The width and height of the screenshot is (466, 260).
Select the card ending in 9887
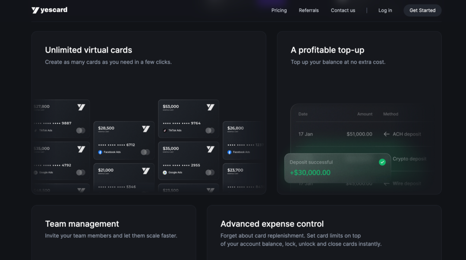(x=61, y=119)
